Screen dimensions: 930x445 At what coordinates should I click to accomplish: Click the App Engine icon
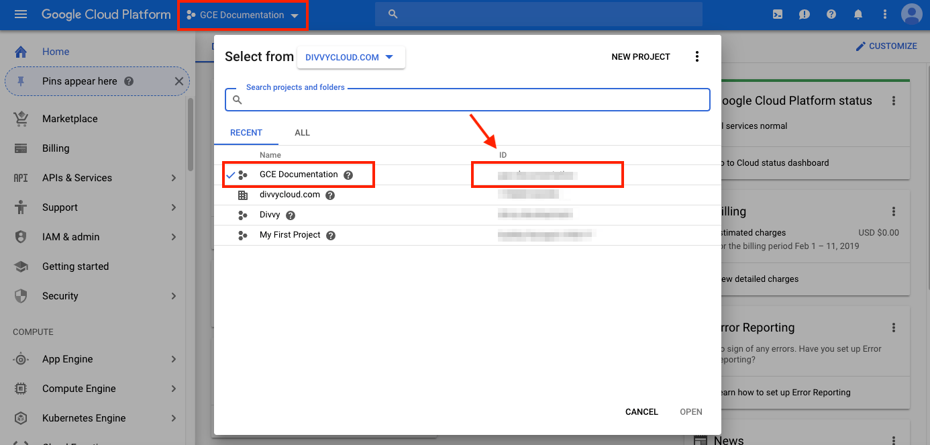coord(21,359)
